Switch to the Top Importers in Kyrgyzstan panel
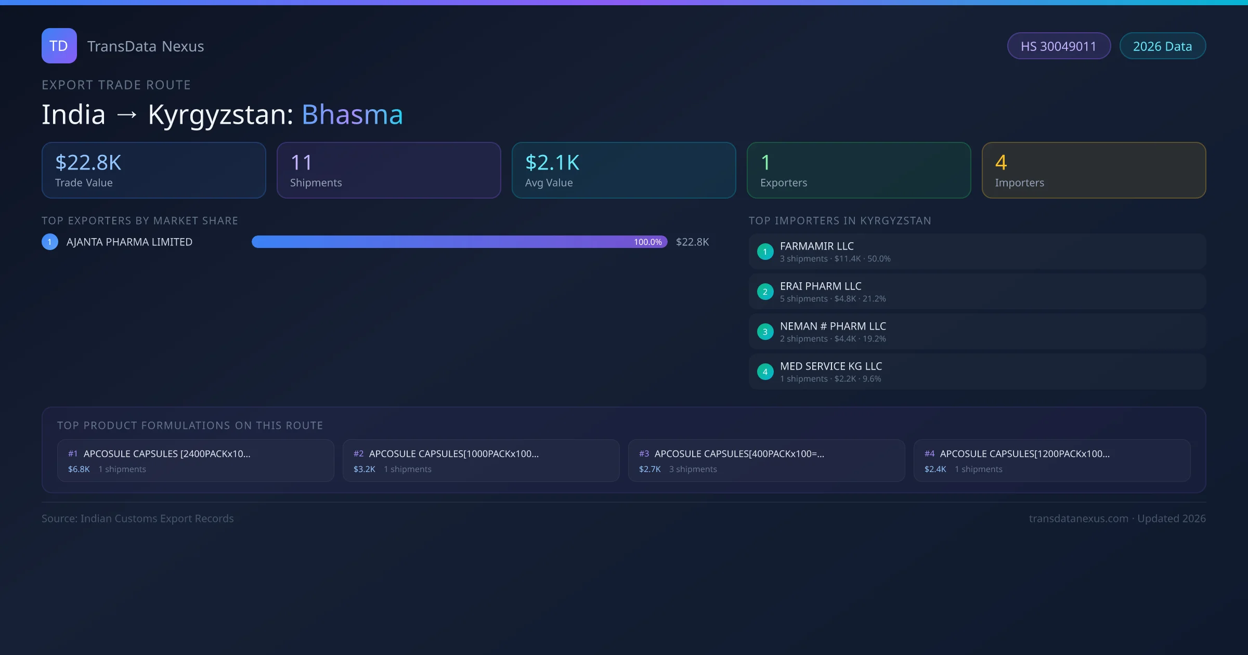The width and height of the screenshot is (1248, 655). coord(840,220)
